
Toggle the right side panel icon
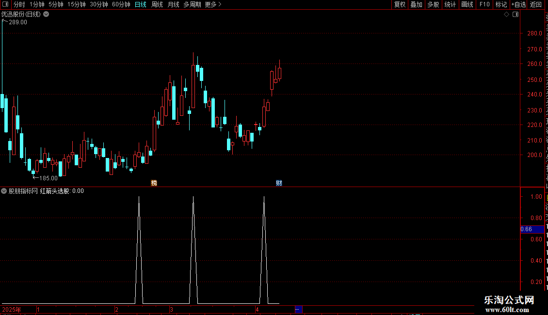click(x=516, y=15)
